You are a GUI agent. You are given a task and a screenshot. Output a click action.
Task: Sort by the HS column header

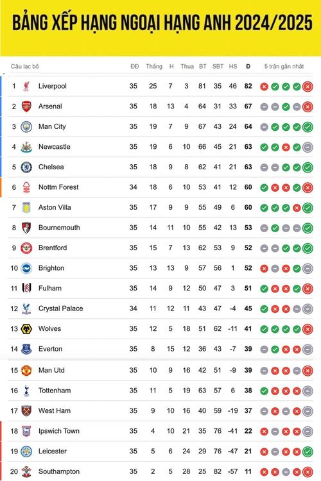(233, 66)
